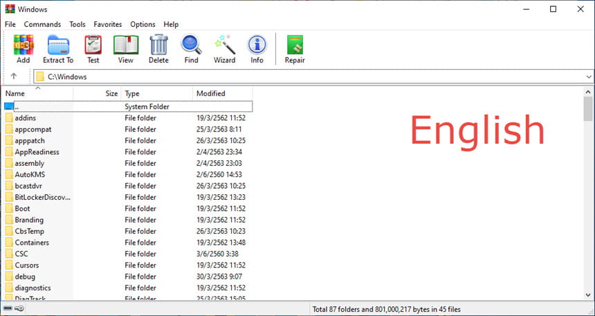Sort by Type column header

tap(157, 93)
